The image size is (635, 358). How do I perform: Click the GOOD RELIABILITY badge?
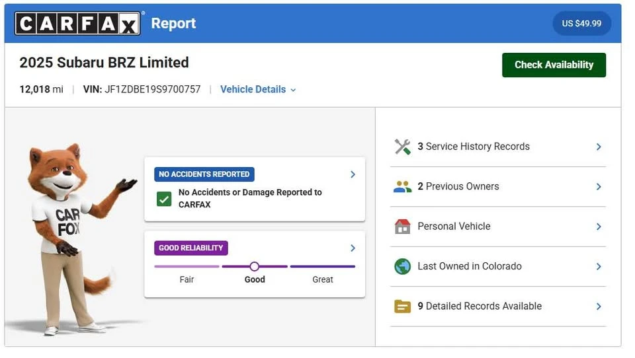click(191, 248)
